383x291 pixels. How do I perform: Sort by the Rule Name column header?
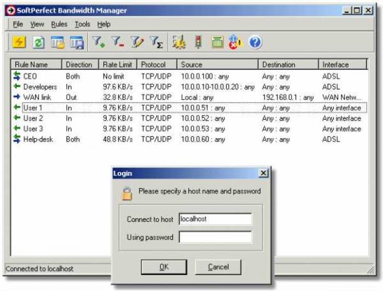(36, 64)
